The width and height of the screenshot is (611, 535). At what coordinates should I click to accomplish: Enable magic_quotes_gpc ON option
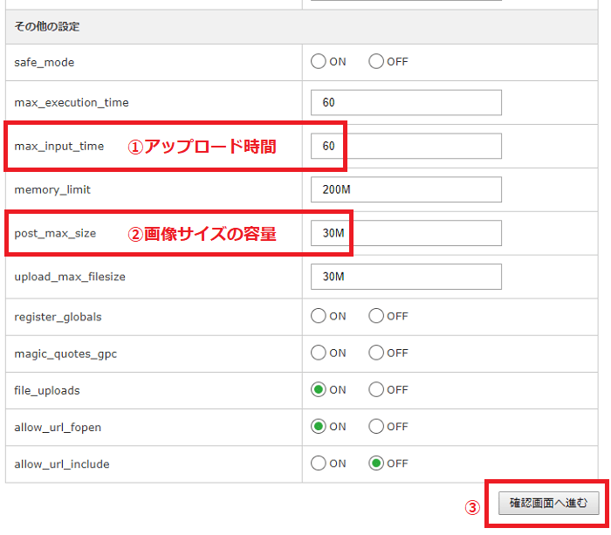[319, 353]
